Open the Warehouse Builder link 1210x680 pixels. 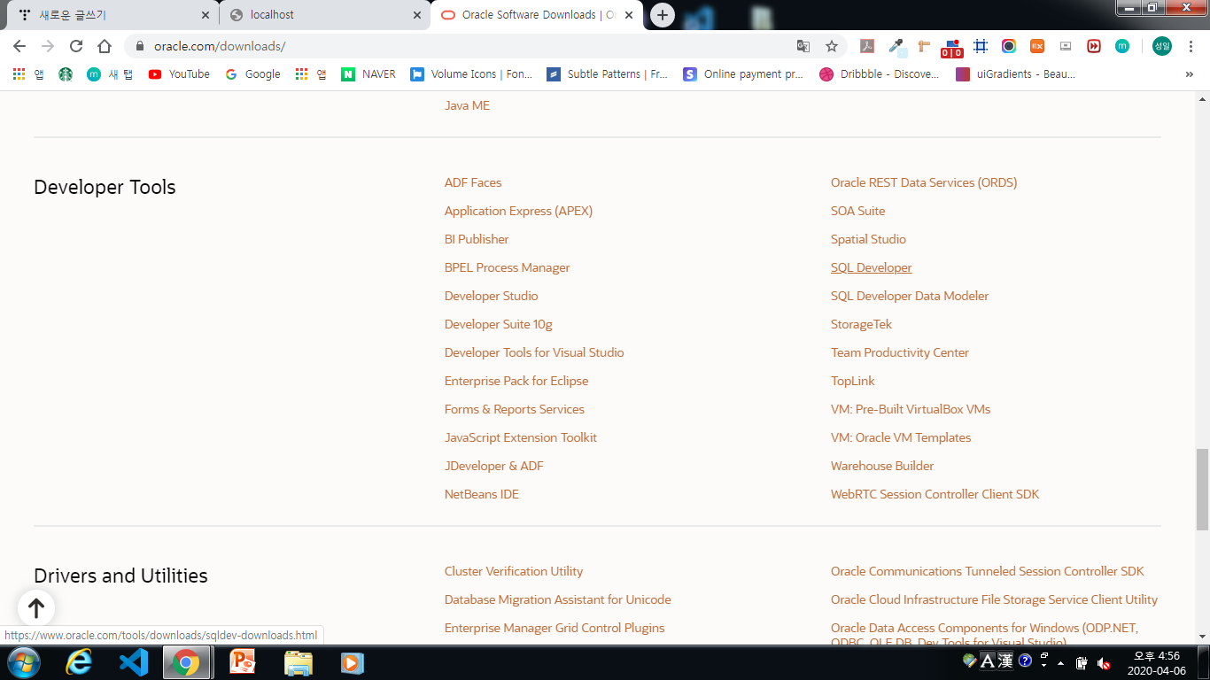pyautogui.click(x=882, y=466)
